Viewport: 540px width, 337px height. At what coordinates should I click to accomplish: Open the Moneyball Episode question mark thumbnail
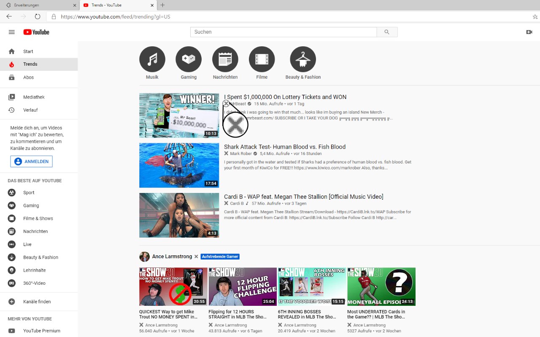[381, 286]
